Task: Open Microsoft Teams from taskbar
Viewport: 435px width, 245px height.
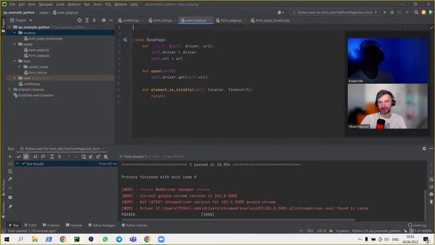Action: (x=133, y=239)
